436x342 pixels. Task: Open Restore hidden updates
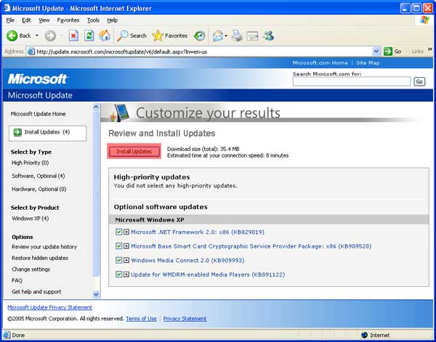[x=40, y=258]
